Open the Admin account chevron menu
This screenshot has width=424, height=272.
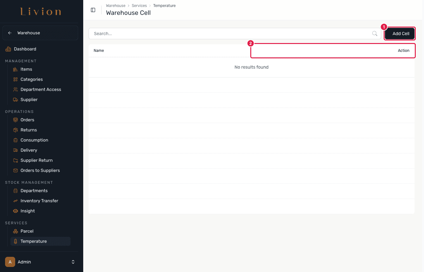73,262
